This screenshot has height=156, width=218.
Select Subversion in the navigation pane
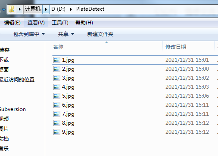click(x=13, y=109)
